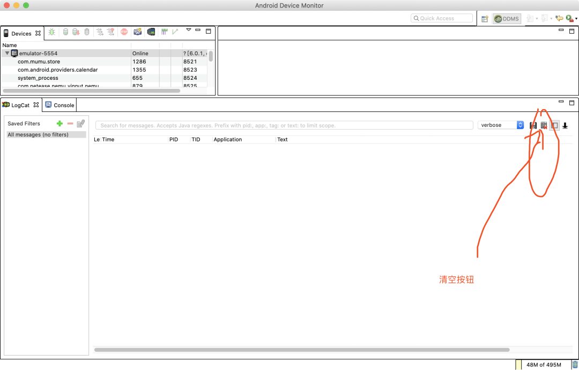
Task: Toggle scroll lock in LogCat
Action: point(554,125)
